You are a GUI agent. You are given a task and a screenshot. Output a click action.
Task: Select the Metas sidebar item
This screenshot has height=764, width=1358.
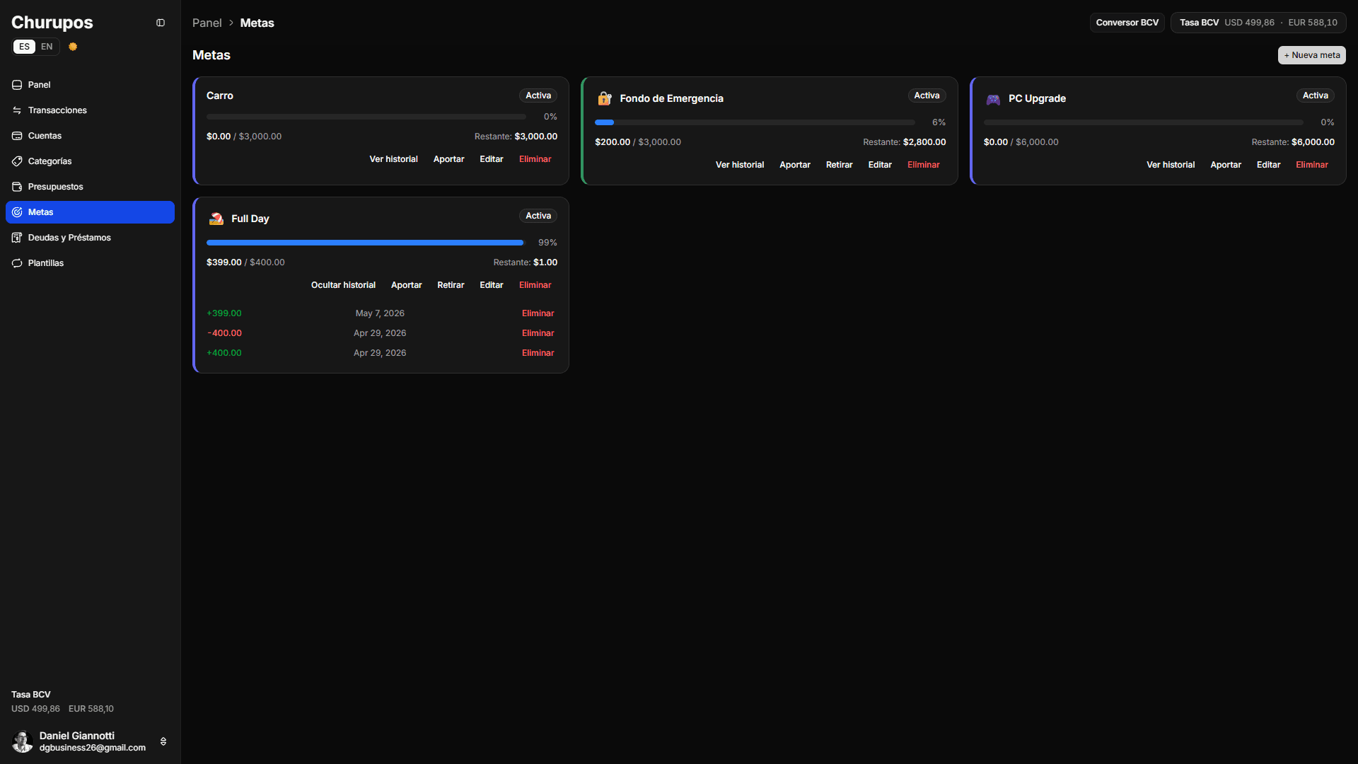90,212
